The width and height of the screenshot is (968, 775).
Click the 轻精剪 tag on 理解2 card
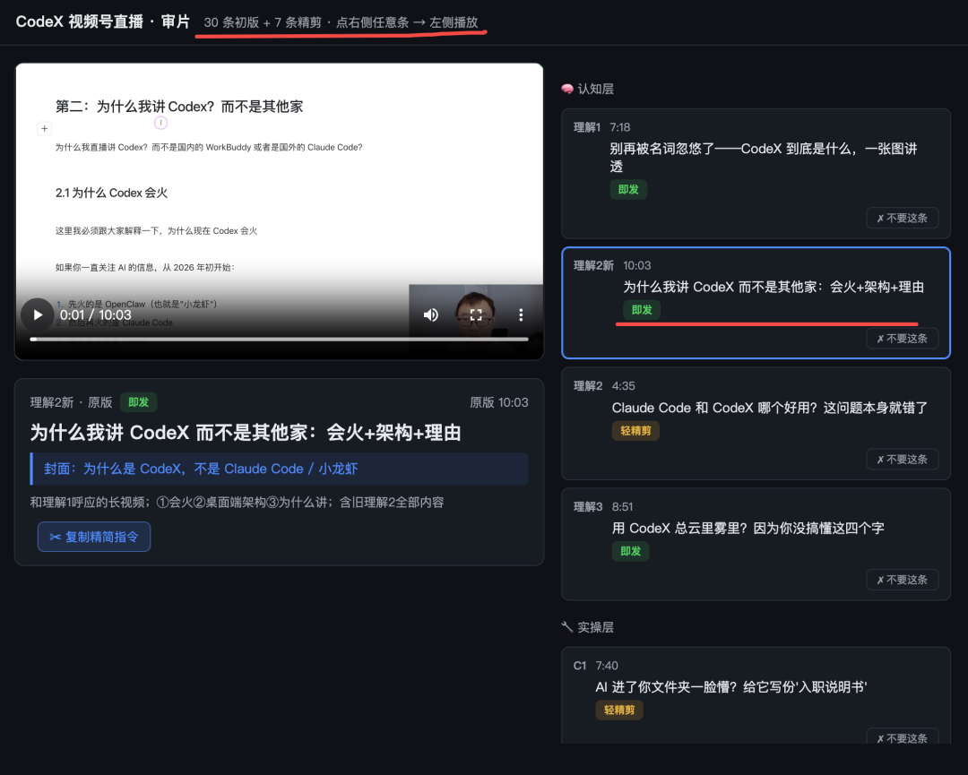[x=635, y=431]
